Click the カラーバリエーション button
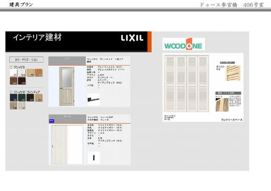The image size is (271, 191). tap(26, 59)
